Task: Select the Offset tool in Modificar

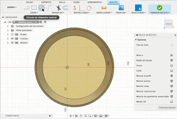Action: (66, 8)
